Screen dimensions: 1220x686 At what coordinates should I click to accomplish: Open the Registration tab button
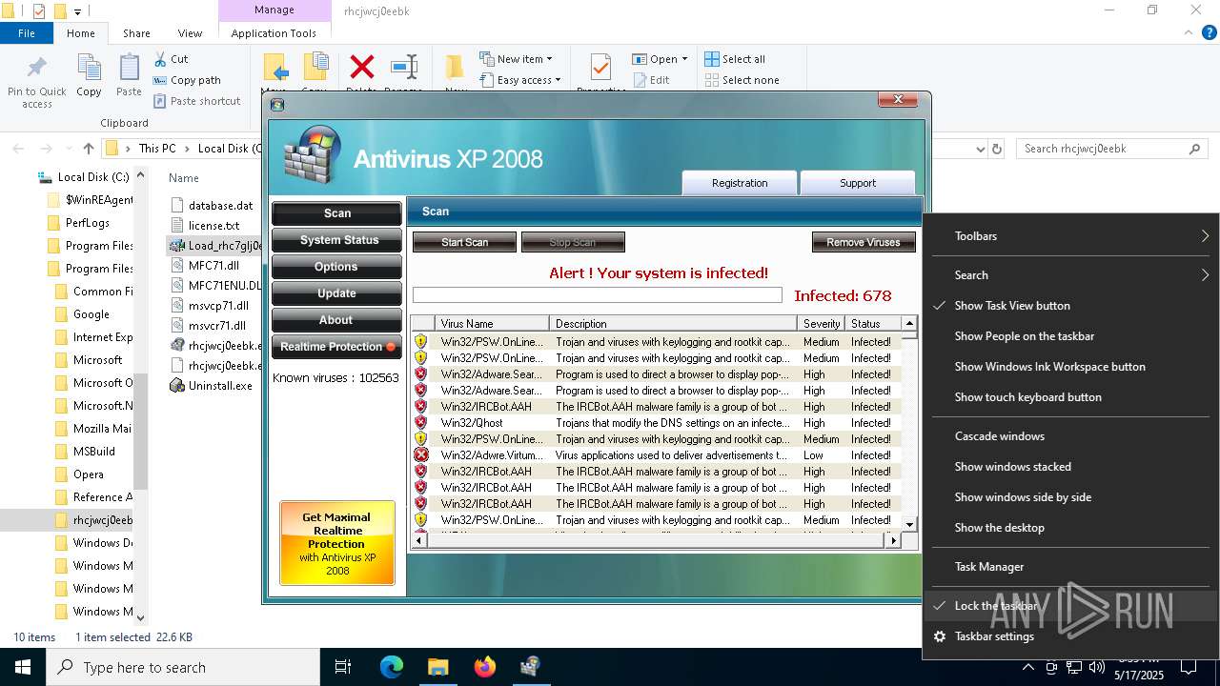click(x=740, y=183)
